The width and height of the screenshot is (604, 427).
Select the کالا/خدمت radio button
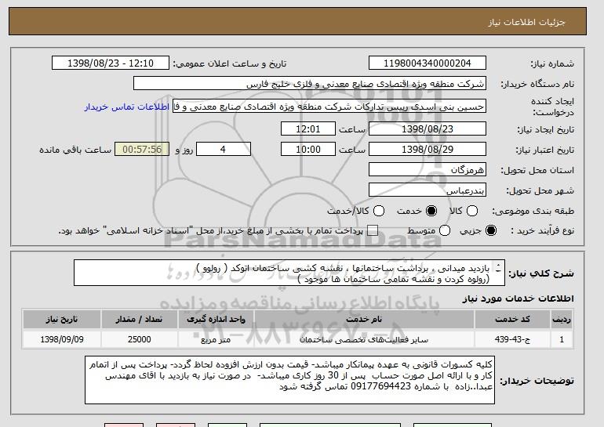(x=379, y=211)
